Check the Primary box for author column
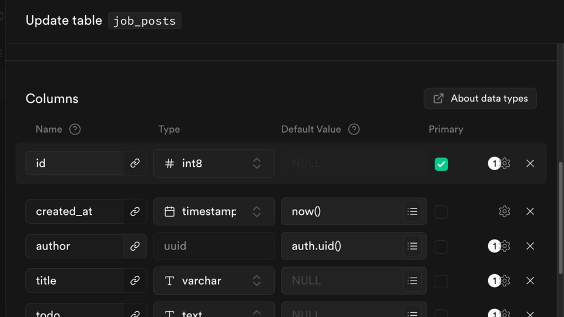 441,247
